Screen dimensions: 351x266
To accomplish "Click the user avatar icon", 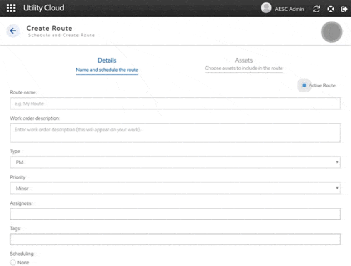I will click(266, 8).
